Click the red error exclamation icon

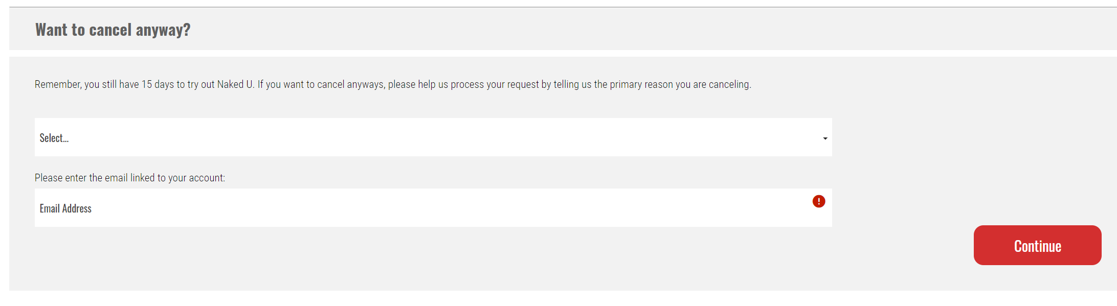click(818, 201)
